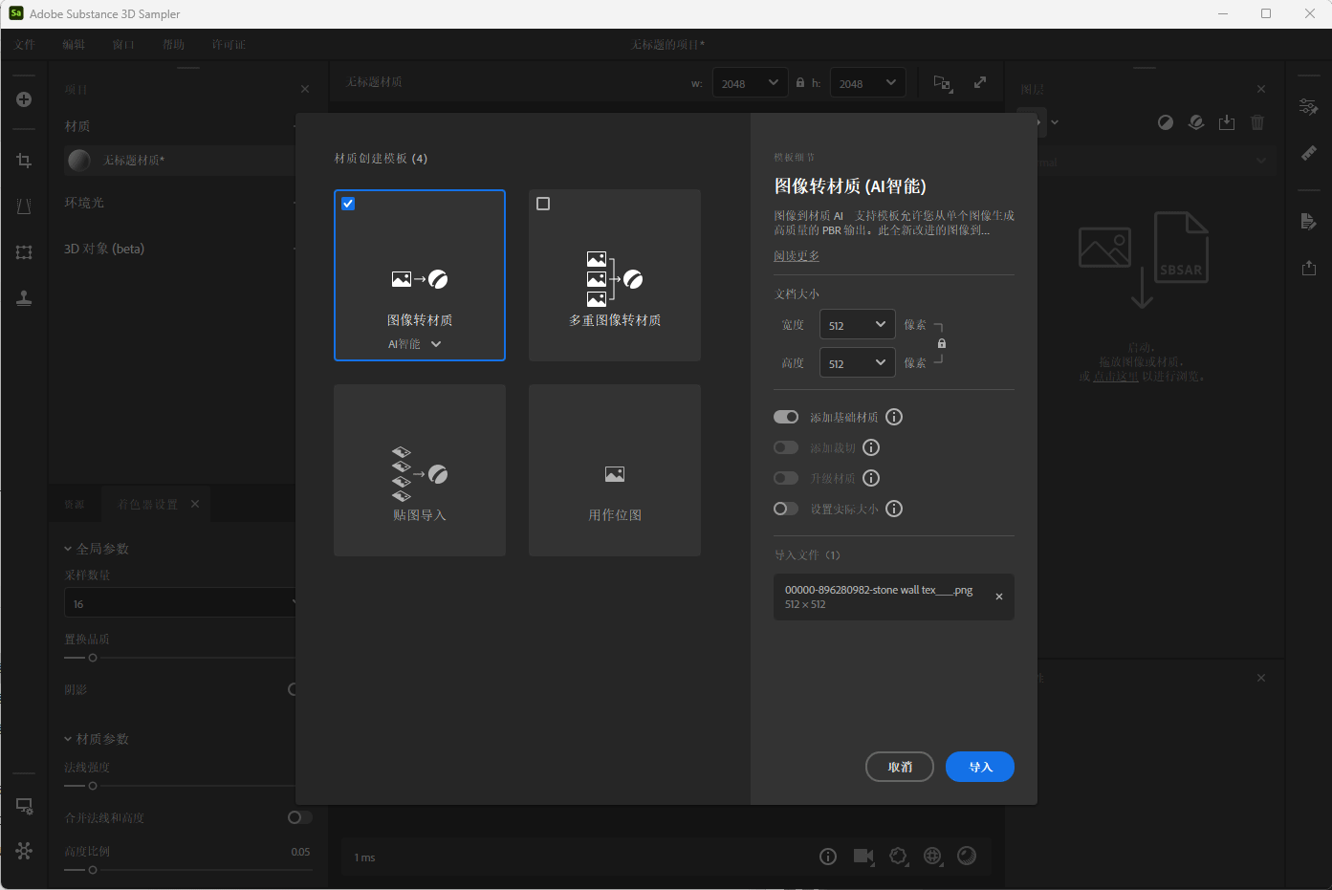Click the add new plus icon in left sidebar
Screen dimensions: 1332x890
pos(24,99)
